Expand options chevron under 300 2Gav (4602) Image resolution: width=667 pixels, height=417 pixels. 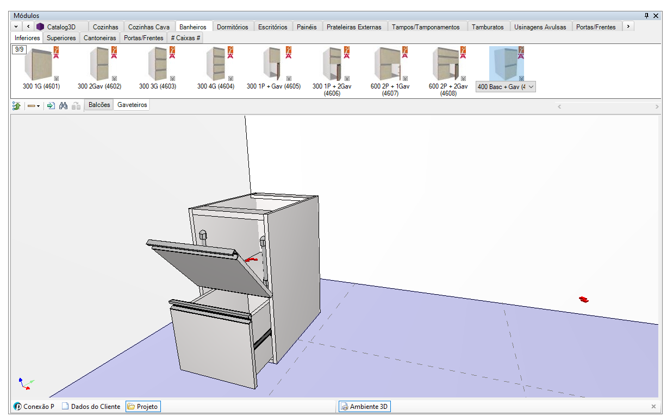click(x=114, y=78)
